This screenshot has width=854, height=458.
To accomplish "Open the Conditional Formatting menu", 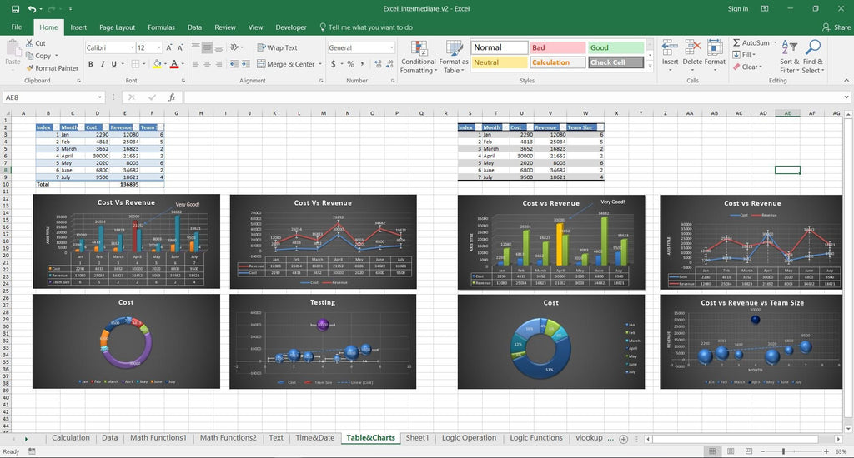I will [419, 57].
